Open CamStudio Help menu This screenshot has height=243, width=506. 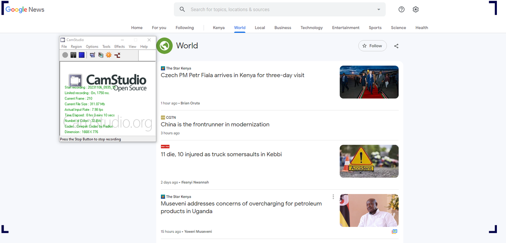pyautogui.click(x=144, y=47)
